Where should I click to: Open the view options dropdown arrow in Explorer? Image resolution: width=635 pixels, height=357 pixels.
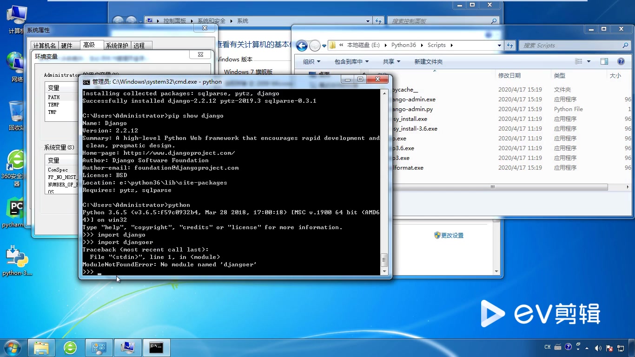pyautogui.click(x=589, y=61)
